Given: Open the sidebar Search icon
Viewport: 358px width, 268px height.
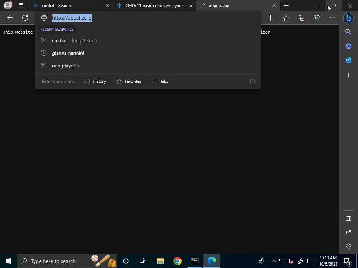Looking at the screenshot, I should 348,32.
